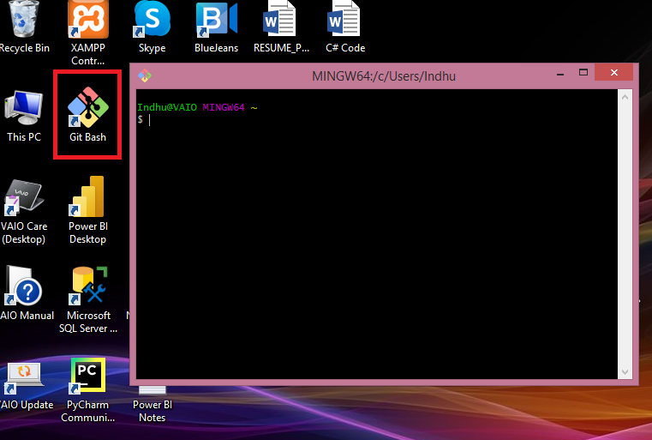Click terminal scrollbar up arrow
This screenshot has height=440, width=652.
coord(625,97)
